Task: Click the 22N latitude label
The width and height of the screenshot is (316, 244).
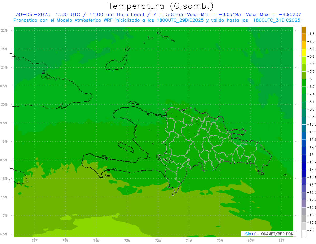Action: (x=4, y=31)
